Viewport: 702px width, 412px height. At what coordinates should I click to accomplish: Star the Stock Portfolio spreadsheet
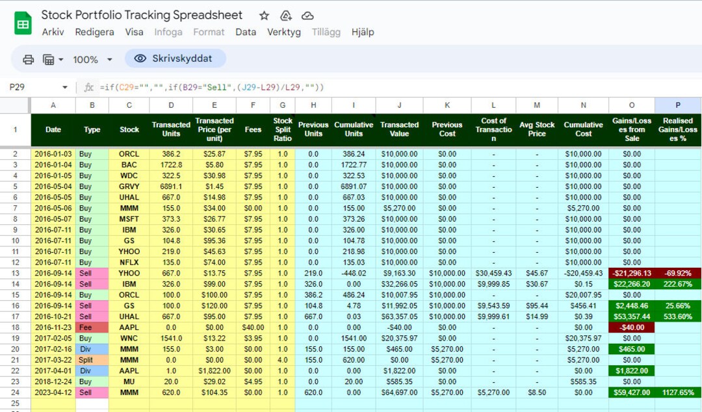click(263, 15)
